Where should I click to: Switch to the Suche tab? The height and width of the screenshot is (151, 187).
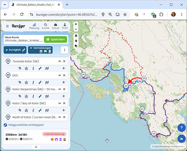click(46, 26)
